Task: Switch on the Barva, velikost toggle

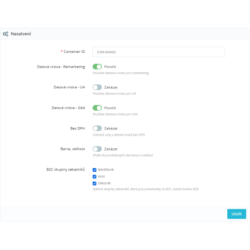Action: [x=97, y=149]
